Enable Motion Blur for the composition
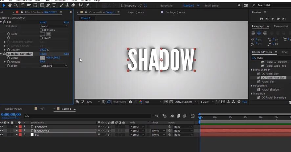 point(185,116)
